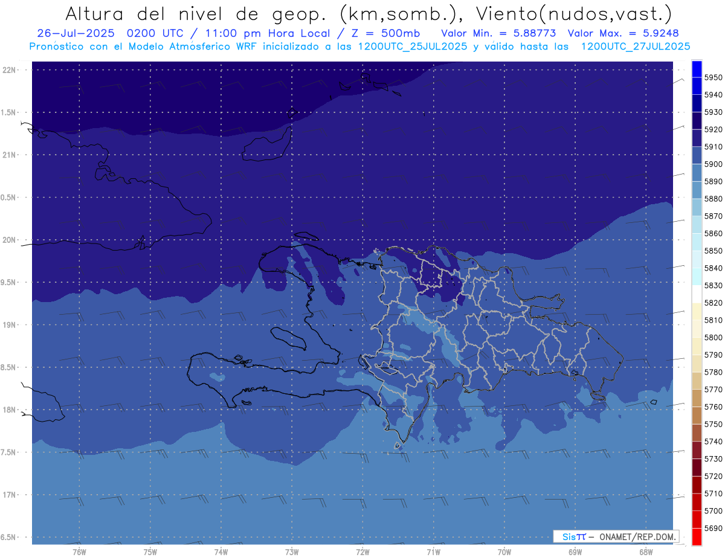The height and width of the screenshot is (560, 725).
Task: Click the 72W longitude axis label
Action: point(362,552)
